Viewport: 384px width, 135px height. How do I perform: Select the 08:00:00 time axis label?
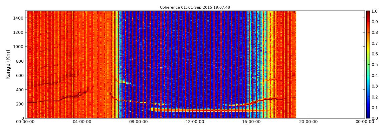click(138, 122)
